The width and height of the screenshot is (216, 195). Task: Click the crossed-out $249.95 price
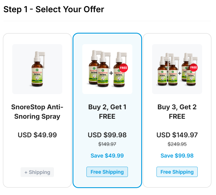pyautogui.click(x=177, y=144)
